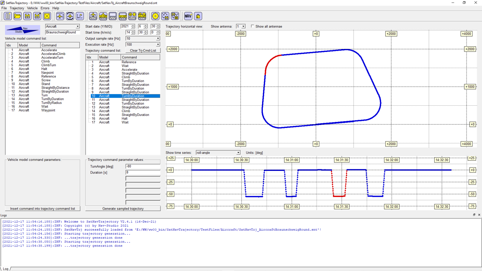
Task: Open the roll-angle time series dropdown
Action: click(x=238, y=152)
